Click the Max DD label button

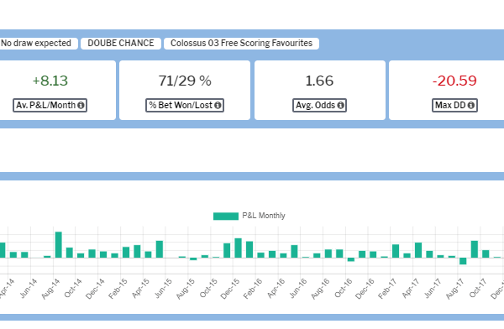point(454,106)
